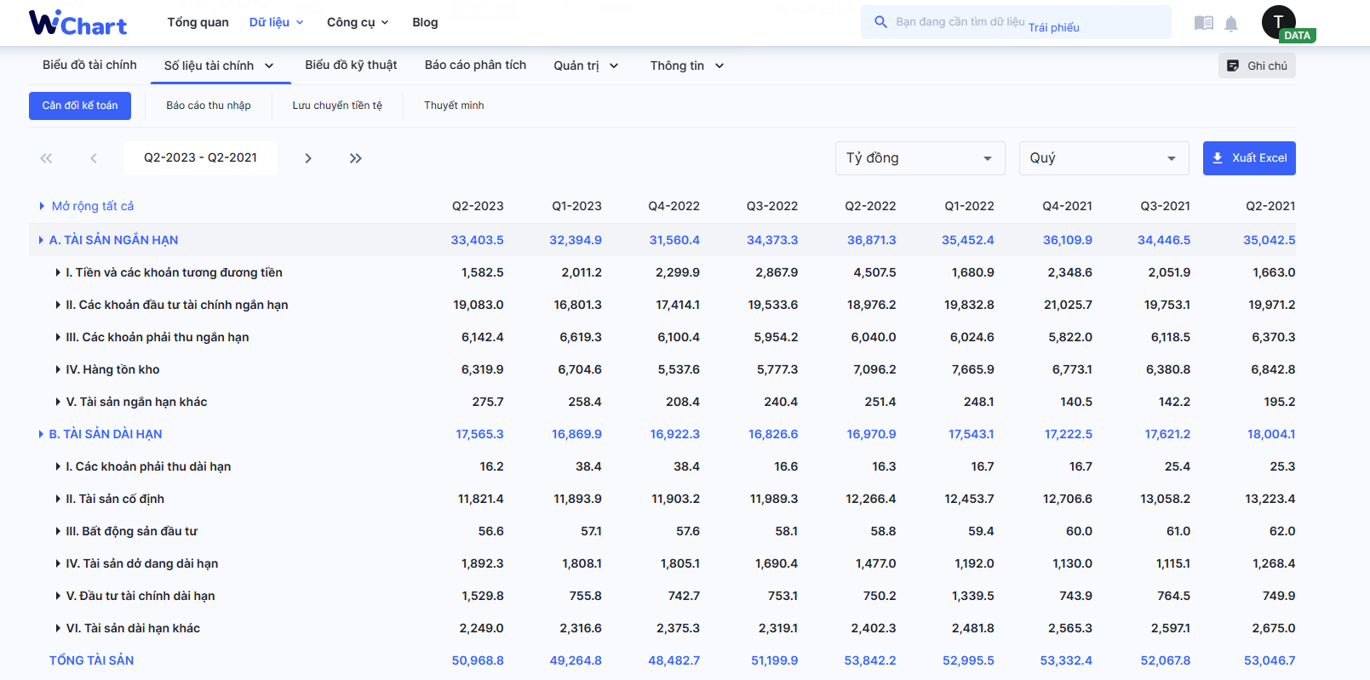Select Lưu chuyển tiền tệ tab
Viewport: 1370px width, 680px height.
point(337,106)
